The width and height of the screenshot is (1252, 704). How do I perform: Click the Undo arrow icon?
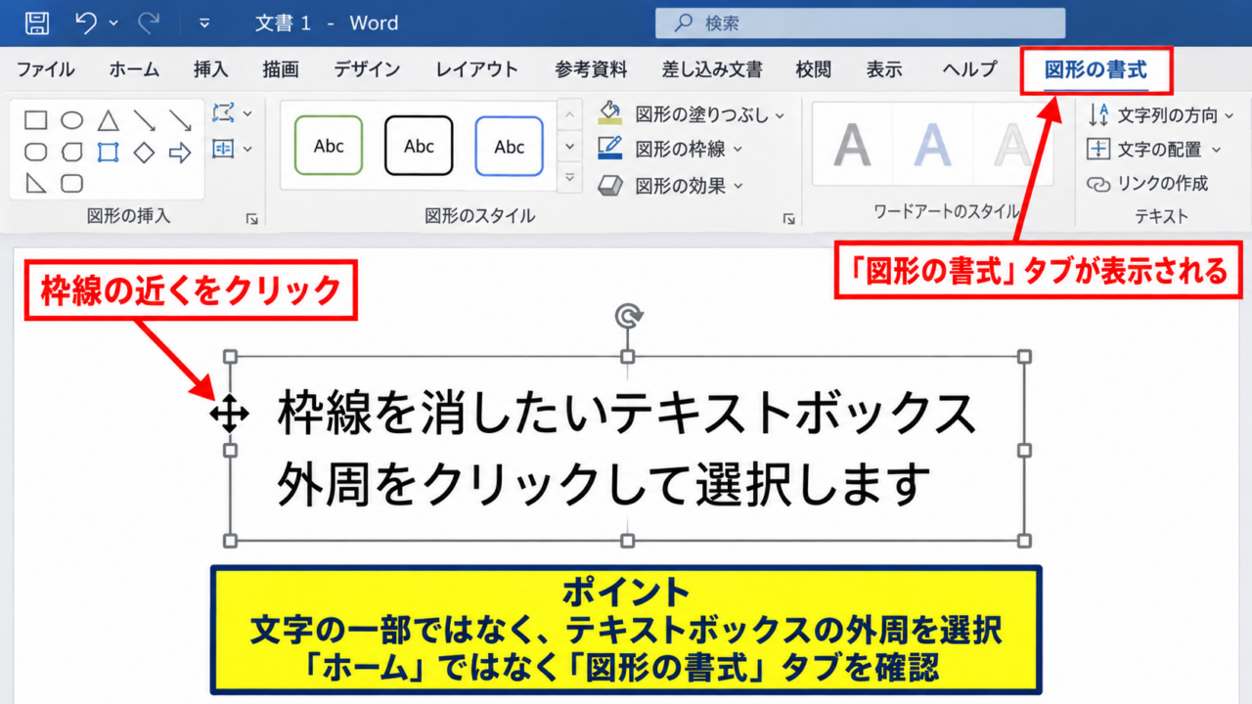[x=86, y=22]
